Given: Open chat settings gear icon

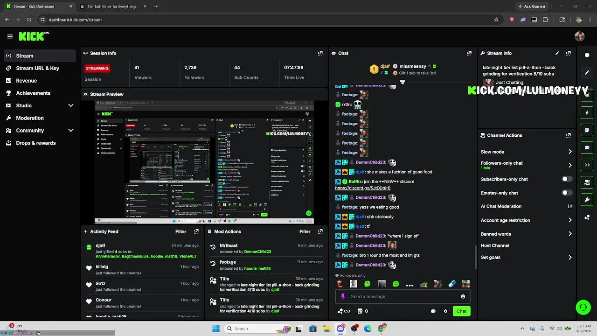Looking at the screenshot, I should click(445, 311).
